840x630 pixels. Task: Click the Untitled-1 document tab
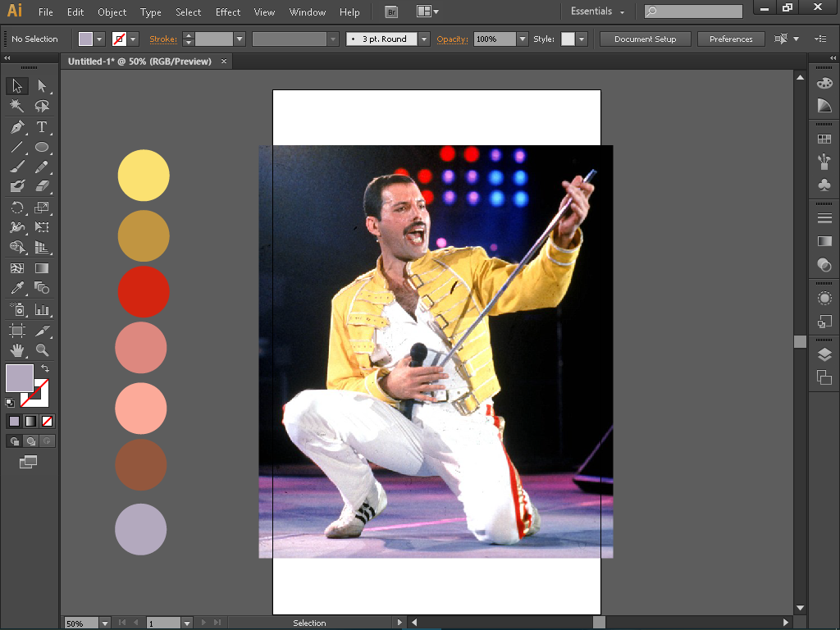[x=139, y=62]
